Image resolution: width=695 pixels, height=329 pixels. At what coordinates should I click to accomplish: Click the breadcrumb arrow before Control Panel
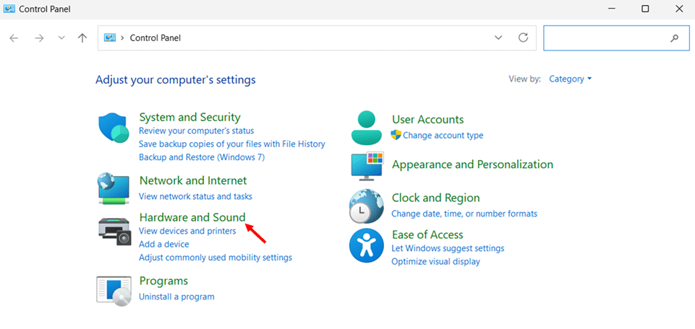(x=122, y=38)
